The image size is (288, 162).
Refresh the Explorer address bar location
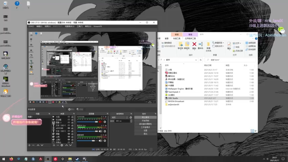(201, 60)
